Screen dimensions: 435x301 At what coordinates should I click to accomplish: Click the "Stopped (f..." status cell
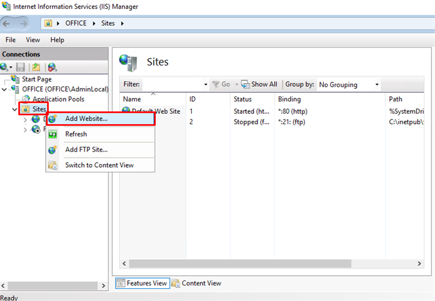coord(252,122)
